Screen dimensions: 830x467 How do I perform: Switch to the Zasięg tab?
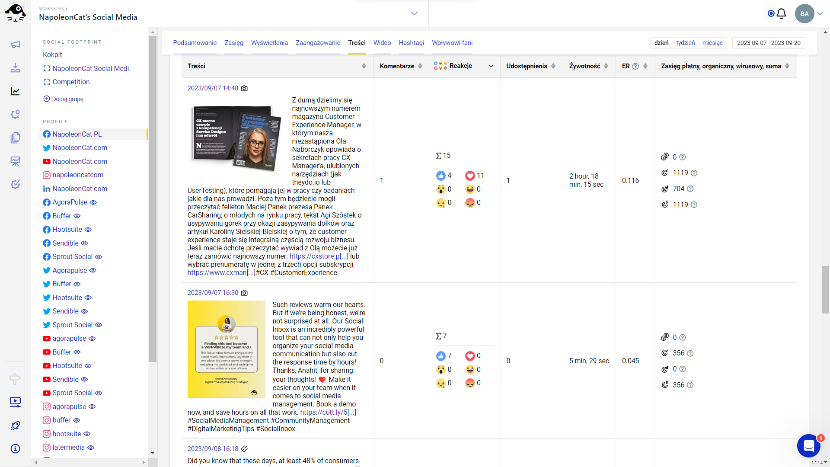[x=234, y=43]
